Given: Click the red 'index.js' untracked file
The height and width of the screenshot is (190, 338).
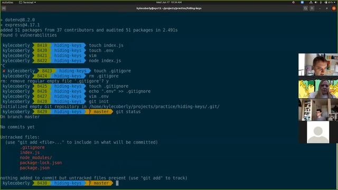Looking at the screenshot, I should (x=30, y=153).
